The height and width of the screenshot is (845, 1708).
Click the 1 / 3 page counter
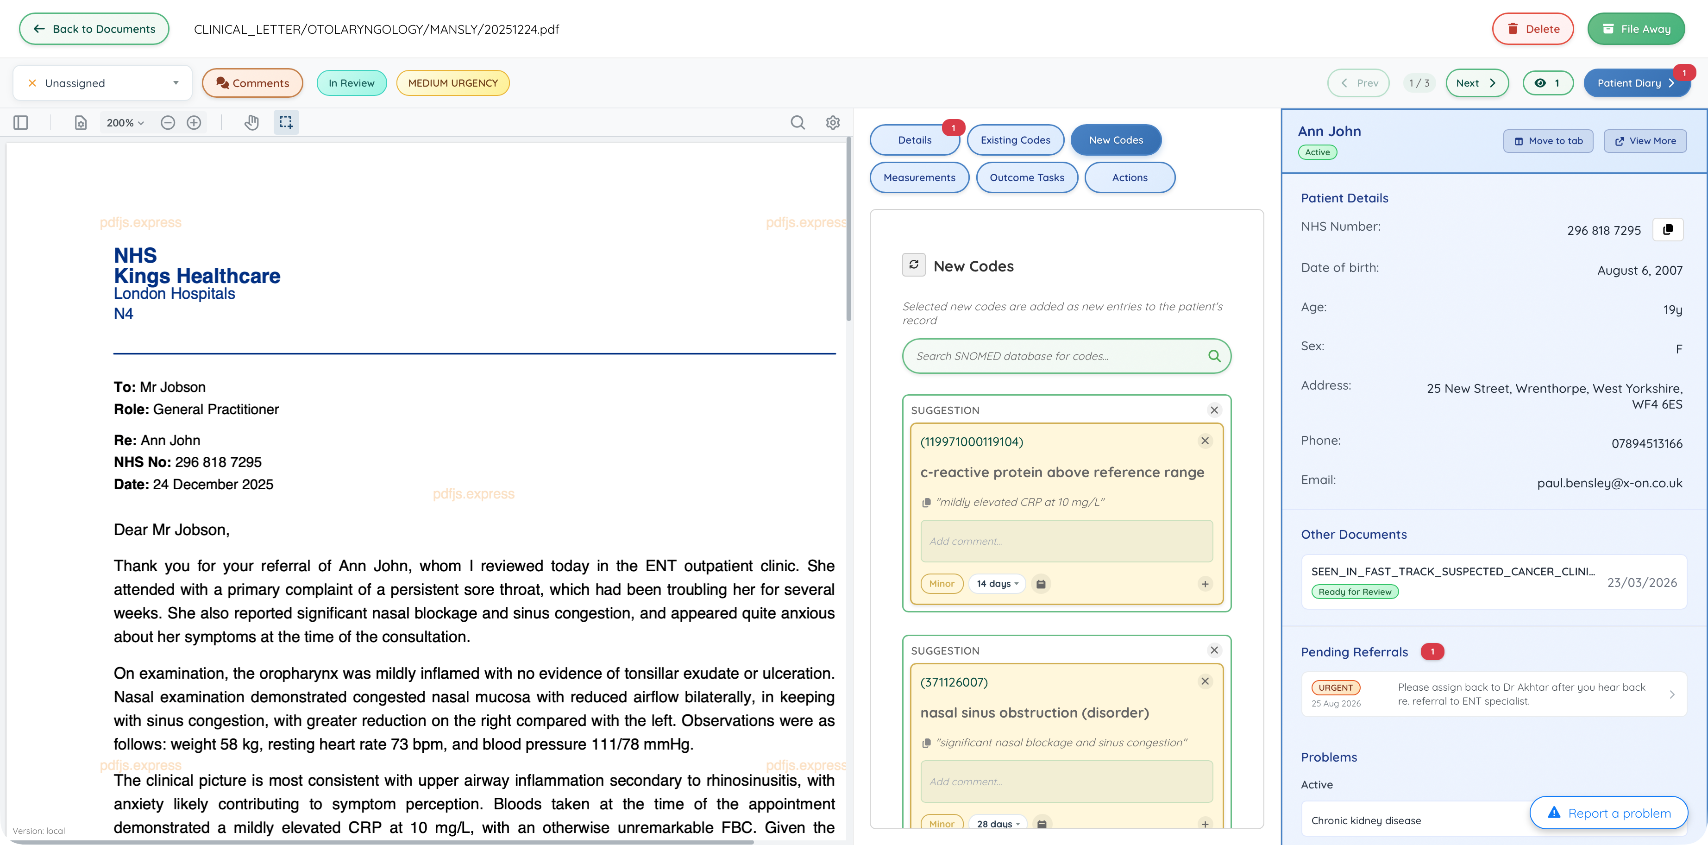tap(1419, 83)
